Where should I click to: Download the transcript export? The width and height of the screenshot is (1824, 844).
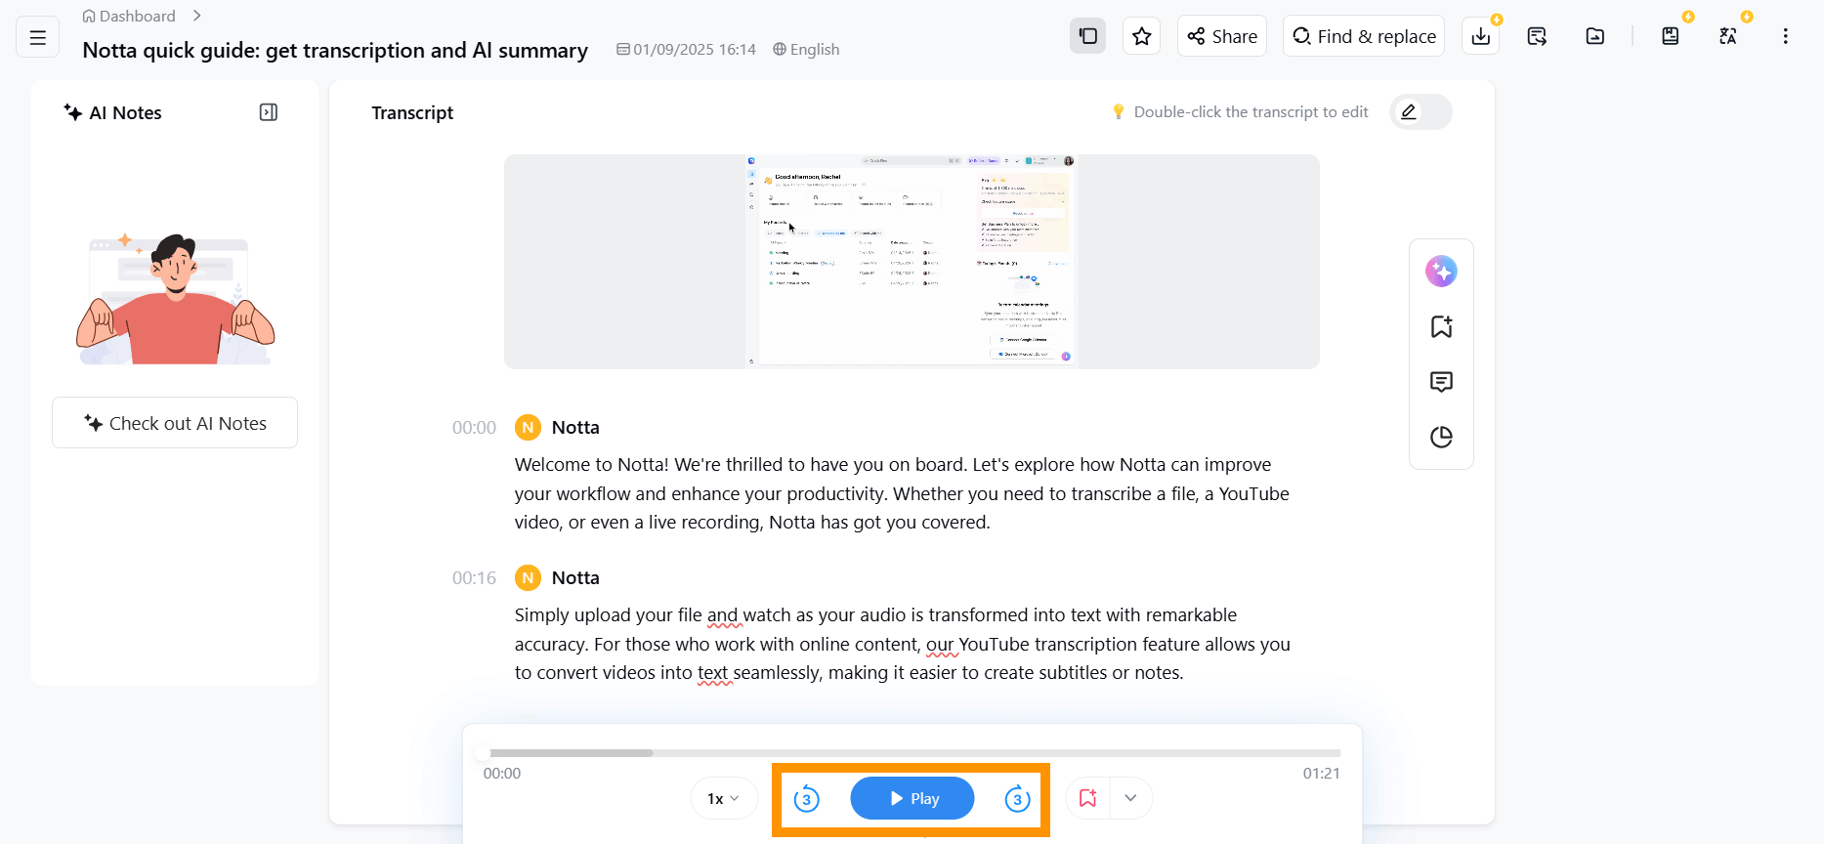pos(1481,36)
